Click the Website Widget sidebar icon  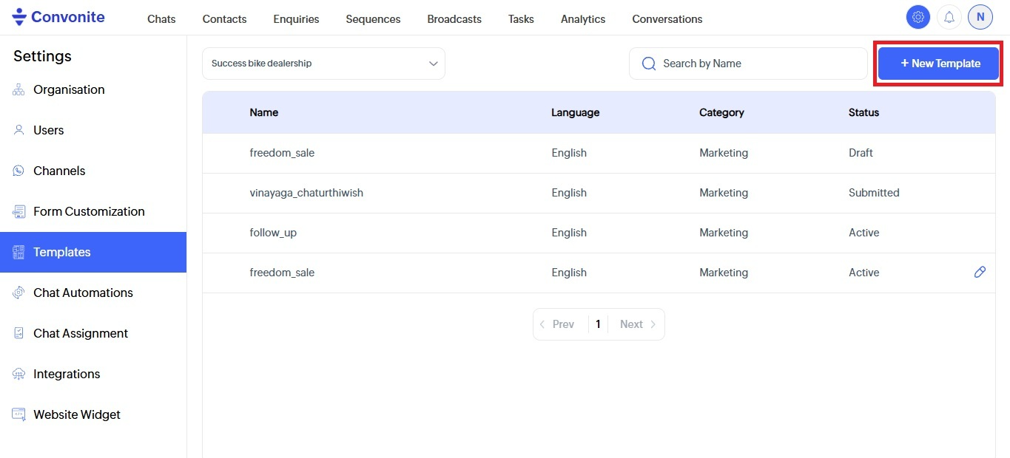19,414
